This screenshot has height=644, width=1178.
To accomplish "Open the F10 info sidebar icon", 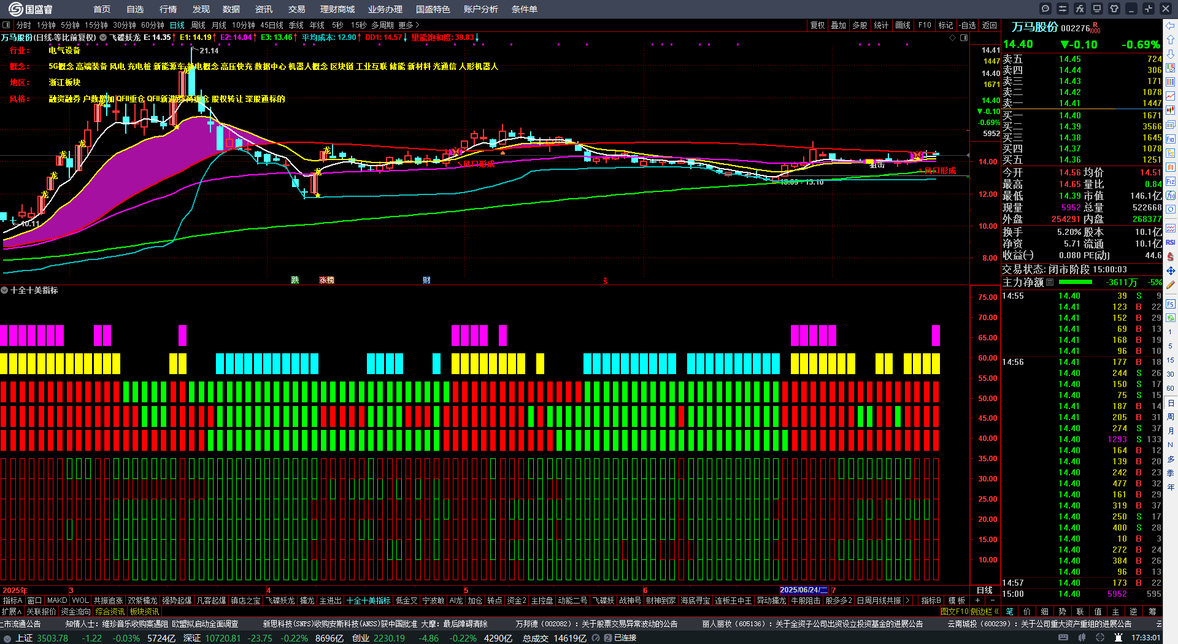I will pyautogui.click(x=1171, y=139).
